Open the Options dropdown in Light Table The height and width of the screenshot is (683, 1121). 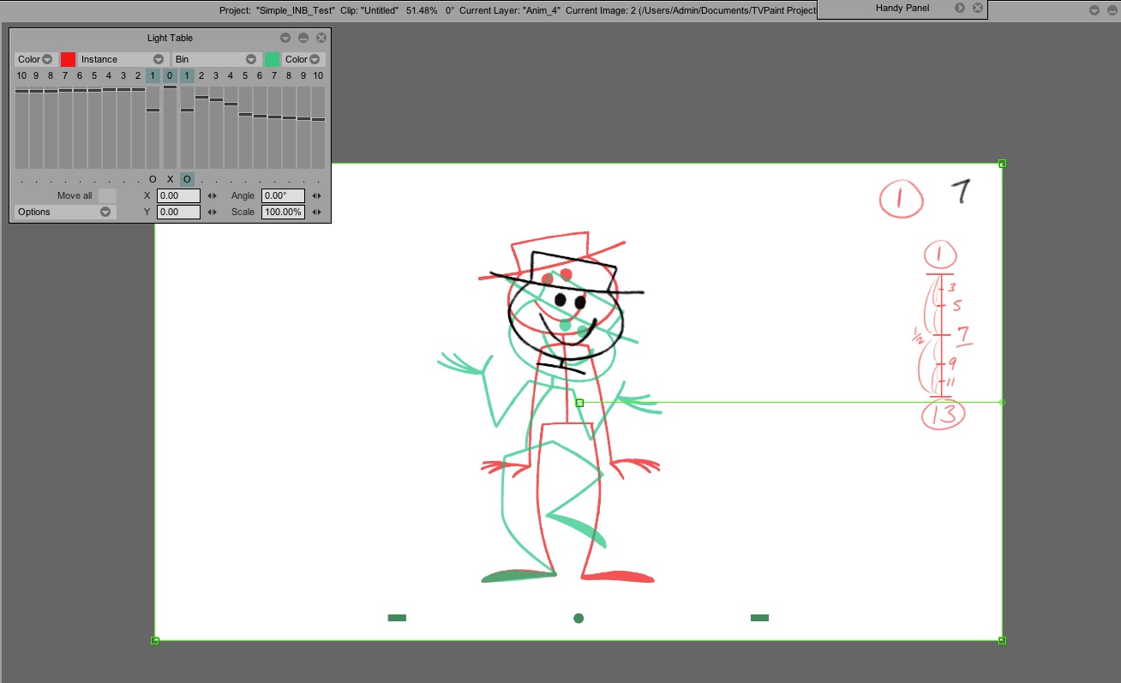coord(65,212)
